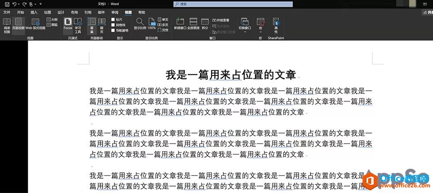433x193 pixels.
Task: Open the 插入 ribbon tab
Action: tap(34, 13)
